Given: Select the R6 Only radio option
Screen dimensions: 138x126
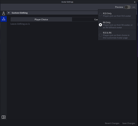Looking at the screenshot, I should coord(100,25).
